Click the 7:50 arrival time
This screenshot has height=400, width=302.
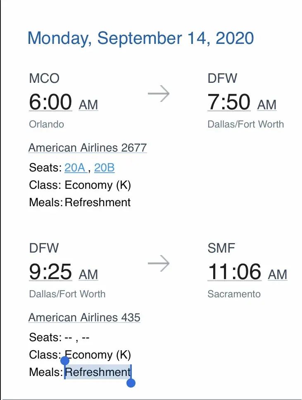tap(229, 102)
